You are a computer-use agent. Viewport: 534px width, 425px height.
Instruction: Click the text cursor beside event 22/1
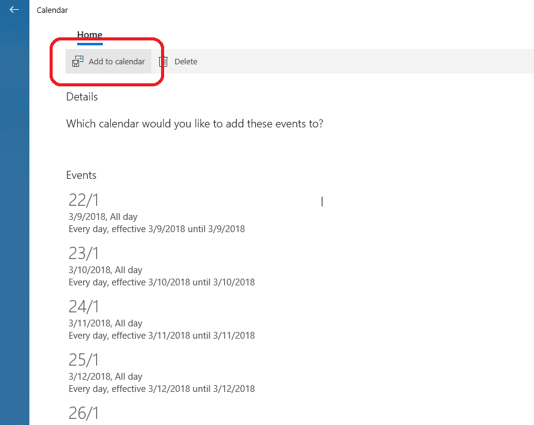[x=322, y=201]
